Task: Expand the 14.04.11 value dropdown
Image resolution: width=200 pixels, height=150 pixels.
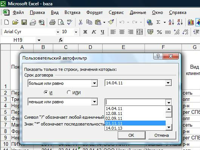Action: click(168, 83)
